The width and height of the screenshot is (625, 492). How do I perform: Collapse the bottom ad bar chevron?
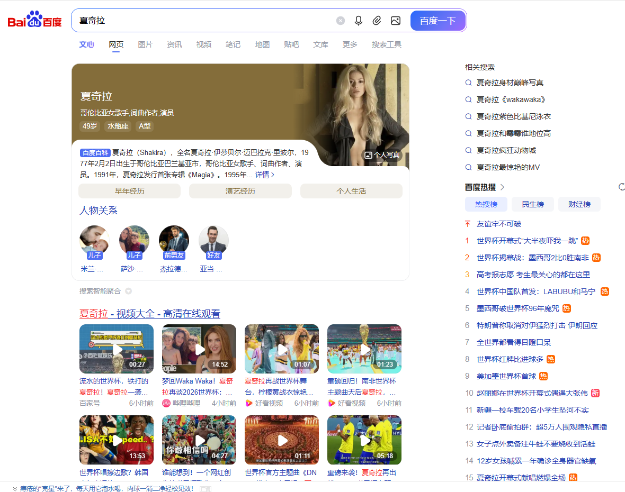(15, 488)
